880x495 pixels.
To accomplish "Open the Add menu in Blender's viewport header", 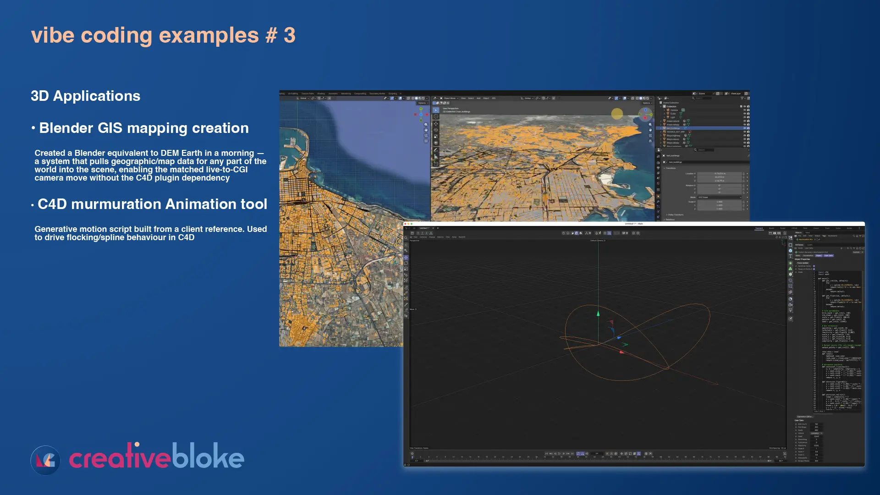I will [x=478, y=98].
